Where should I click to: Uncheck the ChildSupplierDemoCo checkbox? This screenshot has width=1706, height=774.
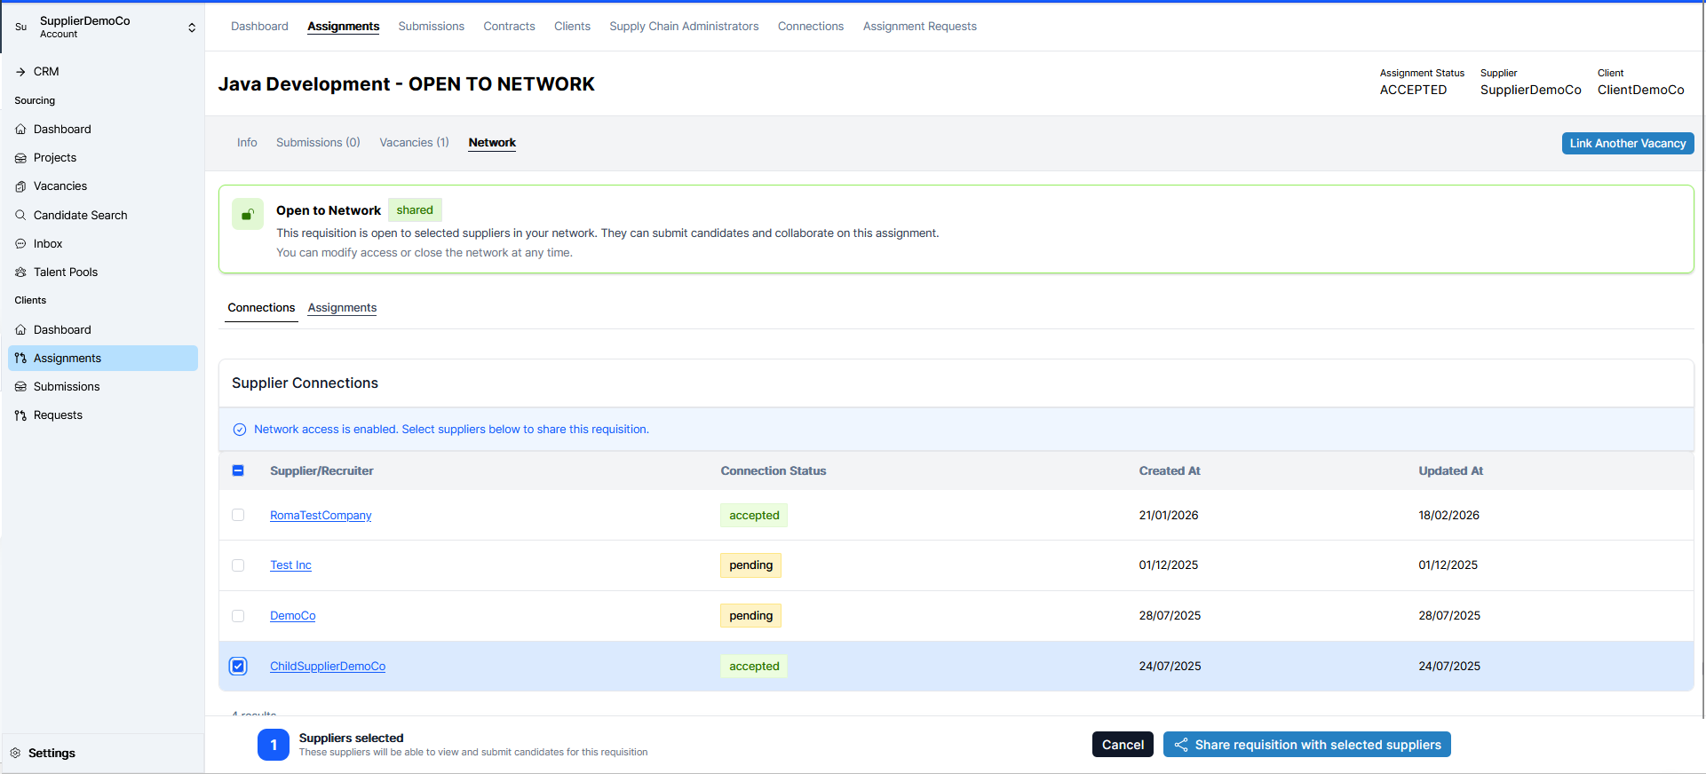(238, 667)
